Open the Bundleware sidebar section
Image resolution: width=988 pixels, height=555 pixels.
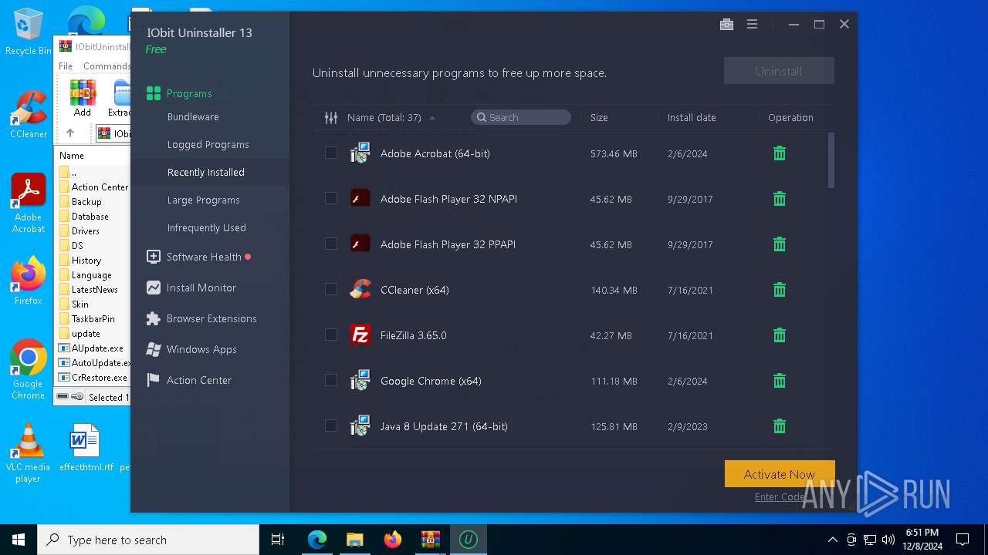193,117
